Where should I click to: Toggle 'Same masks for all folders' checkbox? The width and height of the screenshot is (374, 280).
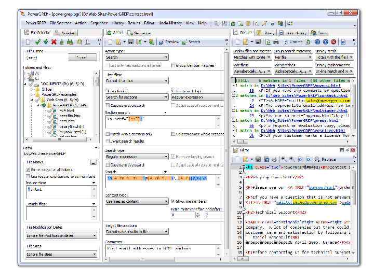(x=28, y=170)
